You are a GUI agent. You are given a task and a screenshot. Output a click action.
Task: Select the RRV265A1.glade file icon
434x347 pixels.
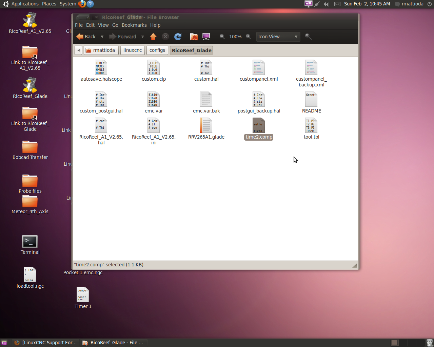206,125
